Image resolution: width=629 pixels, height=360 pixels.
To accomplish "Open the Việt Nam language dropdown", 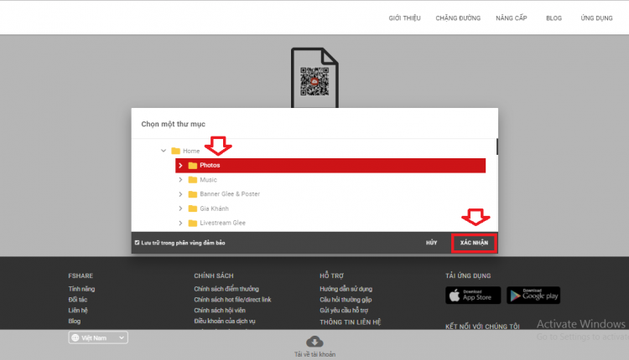I will pos(98,337).
